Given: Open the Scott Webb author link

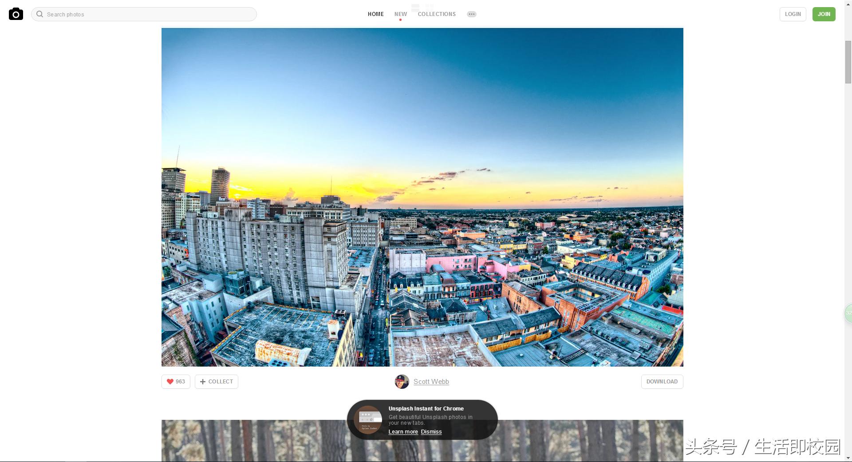Looking at the screenshot, I should click(431, 382).
